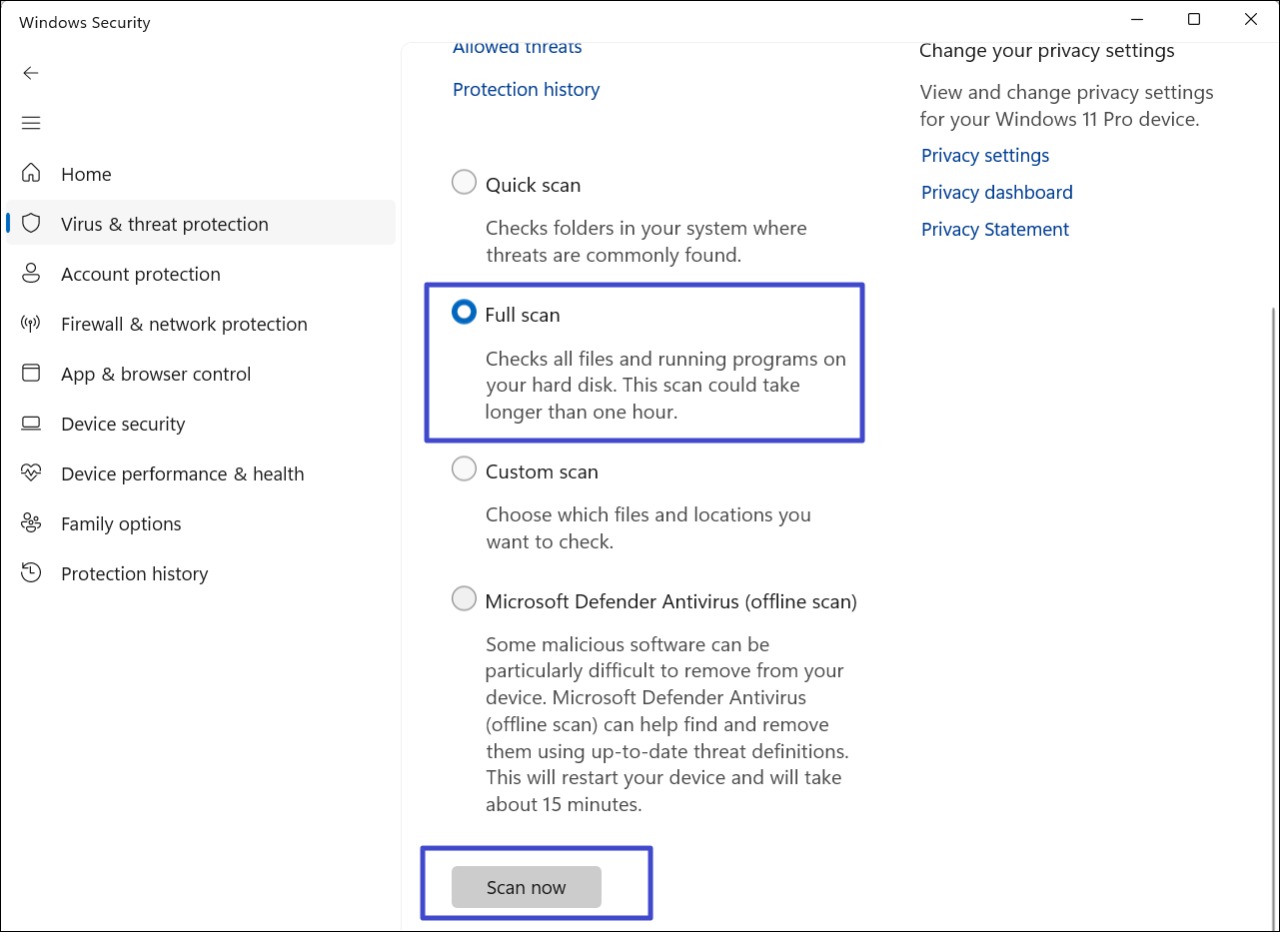Select Microsoft Defender Antivirus offline scan option
1280x932 pixels.
(x=464, y=599)
